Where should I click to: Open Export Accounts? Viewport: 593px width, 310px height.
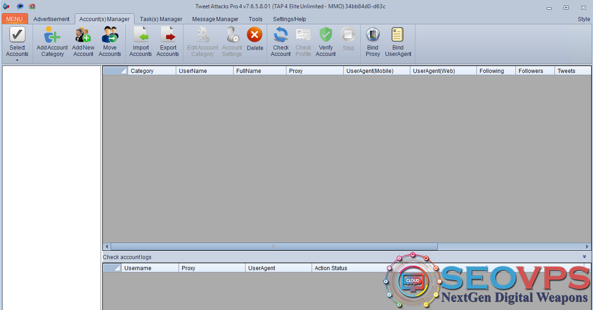click(168, 42)
